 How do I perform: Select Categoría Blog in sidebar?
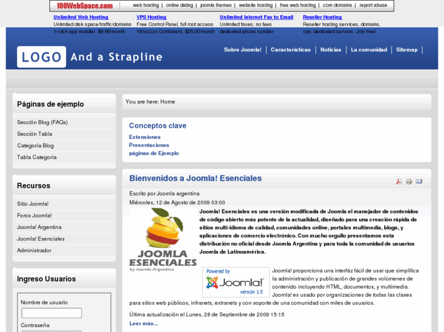[x=35, y=146]
